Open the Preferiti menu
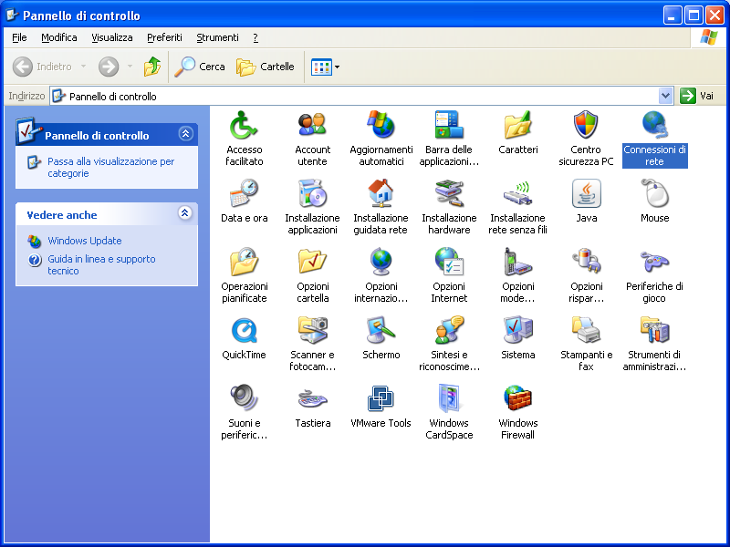Viewport: 730px width, 547px height. point(164,37)
